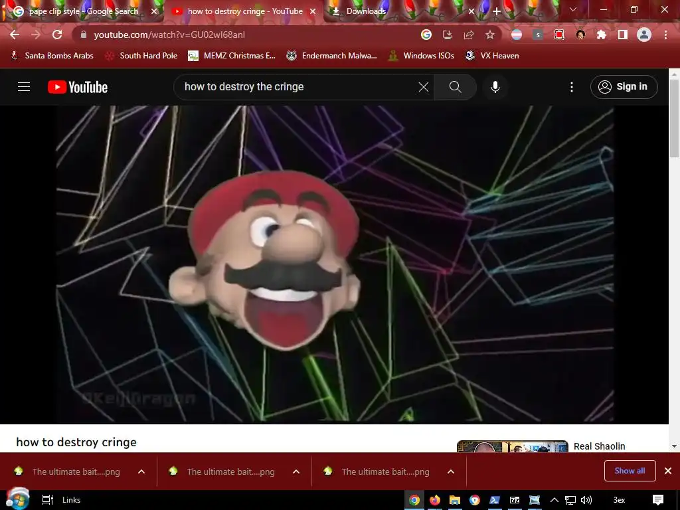Close the Downloads tab

coord(471,11)
